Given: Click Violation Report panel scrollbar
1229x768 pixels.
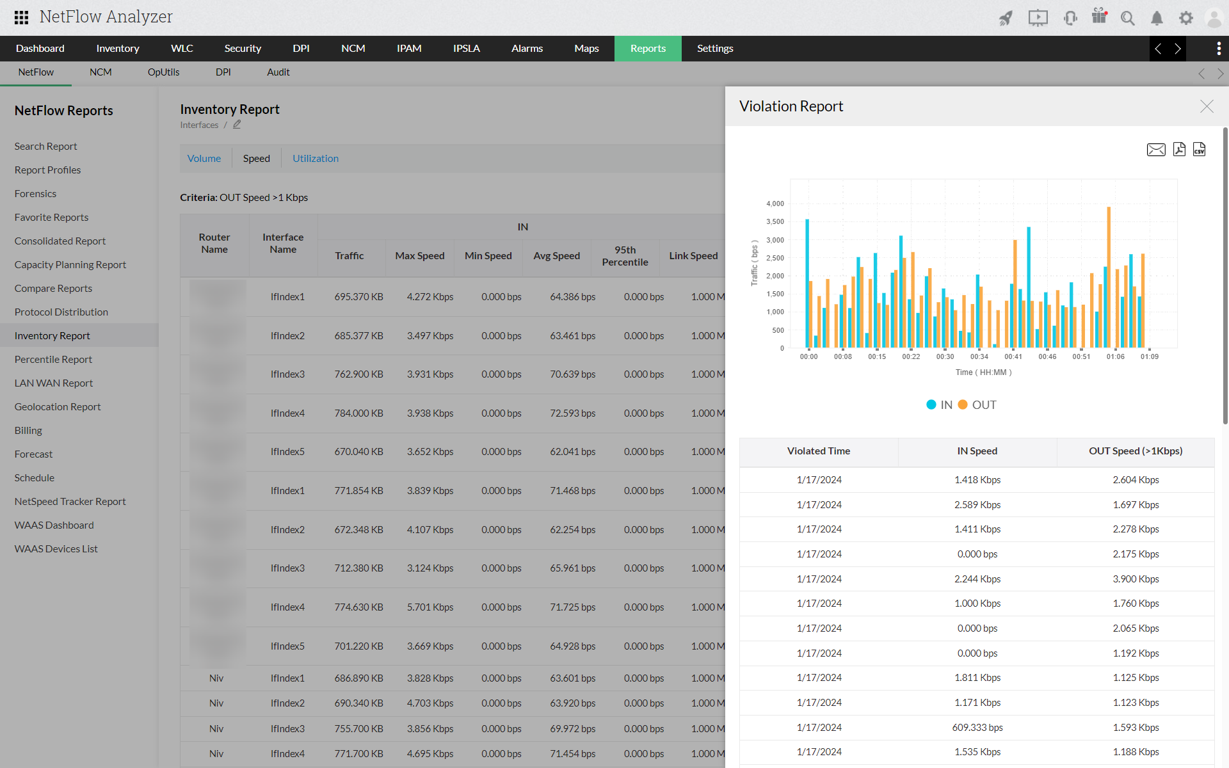Looking at the screenshot, I should point(1225,275).
